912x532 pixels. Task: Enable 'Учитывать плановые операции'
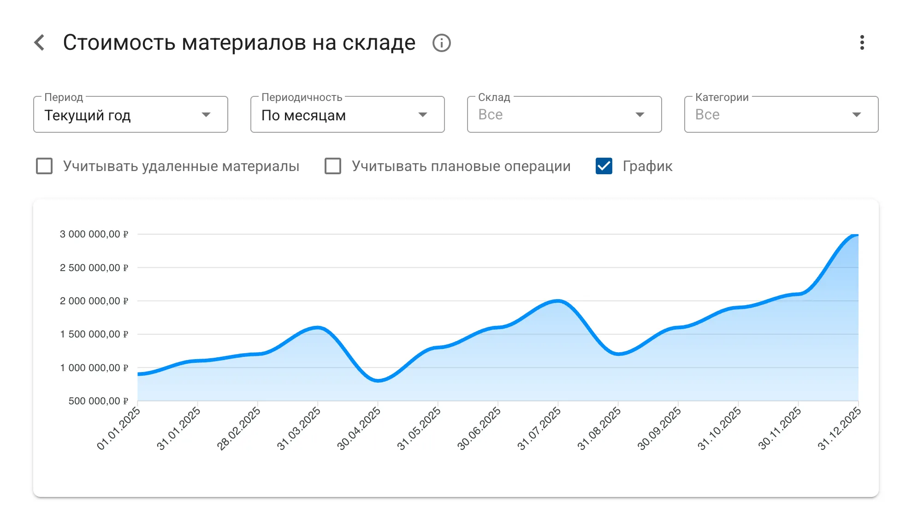pyautogui.click(x=333, y=166)
